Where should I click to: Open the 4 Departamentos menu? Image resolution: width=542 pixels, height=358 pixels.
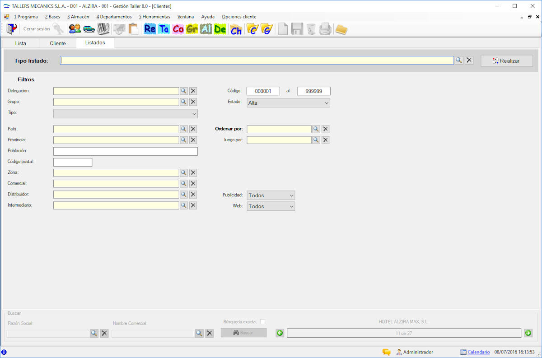coord(114,17)
